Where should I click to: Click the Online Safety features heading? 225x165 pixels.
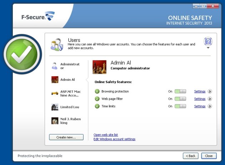(x=113, y=82)
